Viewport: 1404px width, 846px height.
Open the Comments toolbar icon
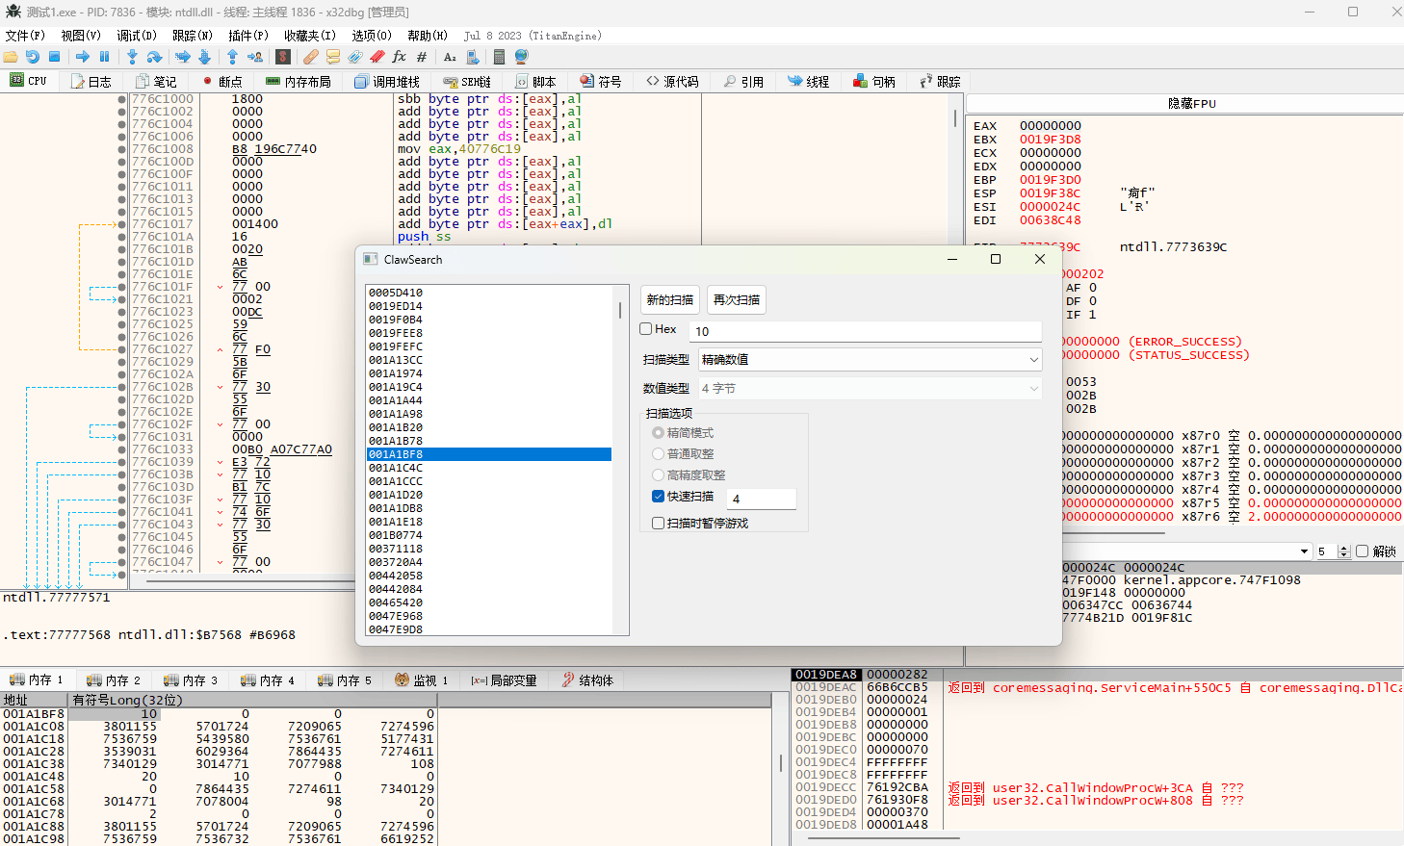point(333,57)
